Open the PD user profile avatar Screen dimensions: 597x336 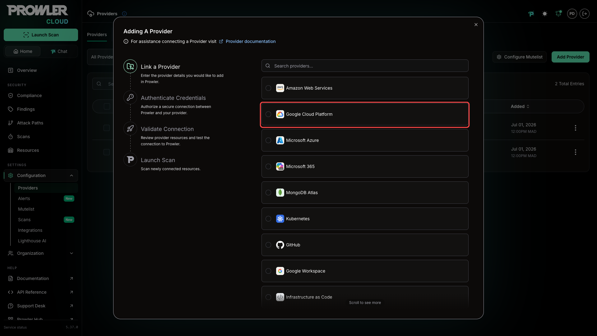tap(572, 14)
